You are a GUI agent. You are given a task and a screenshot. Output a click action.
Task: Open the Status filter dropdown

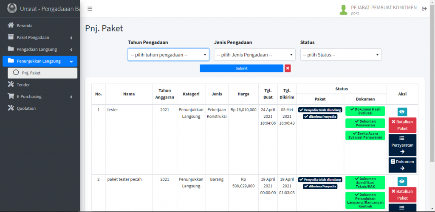coord(341,55)
